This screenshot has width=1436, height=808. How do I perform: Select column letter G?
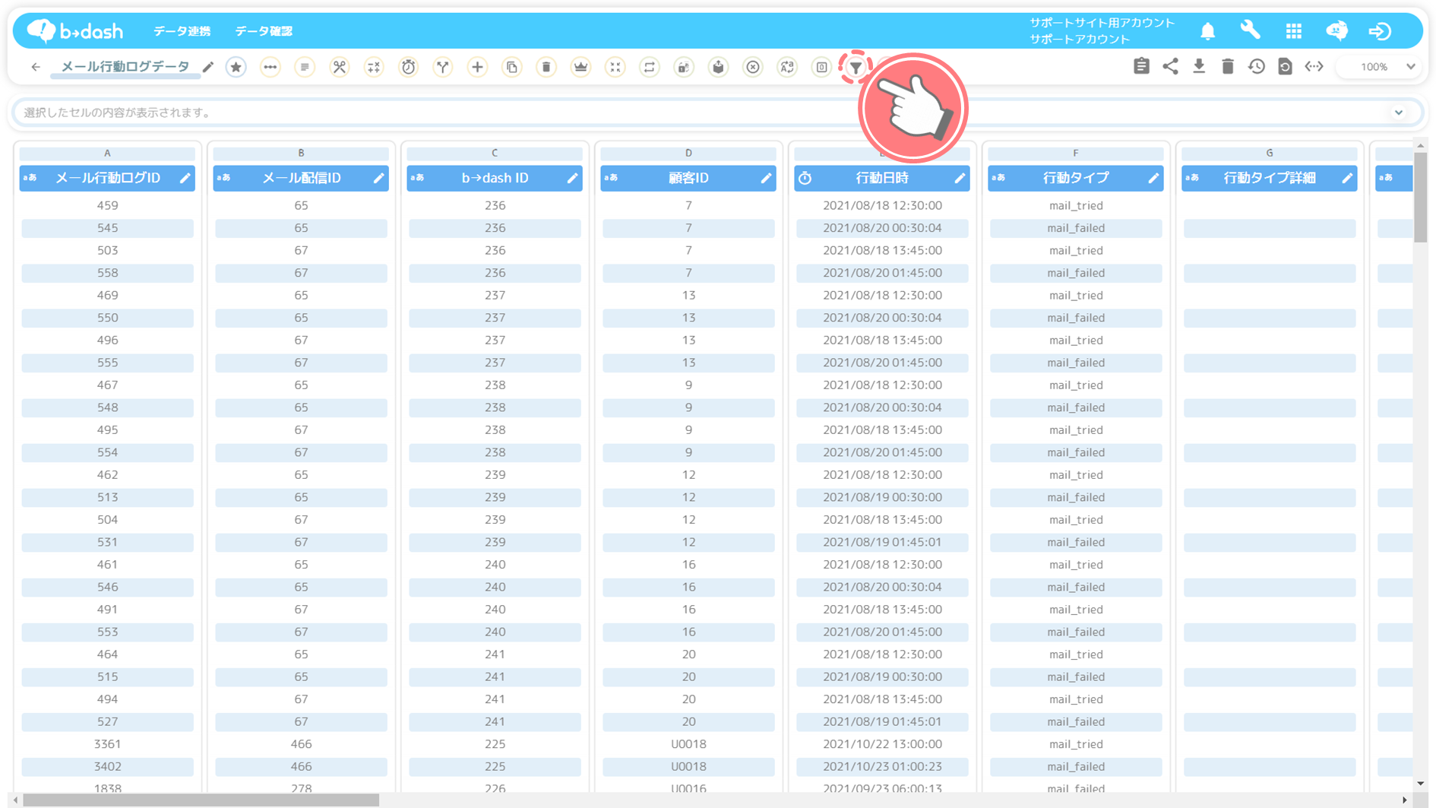coord(1270,153)
